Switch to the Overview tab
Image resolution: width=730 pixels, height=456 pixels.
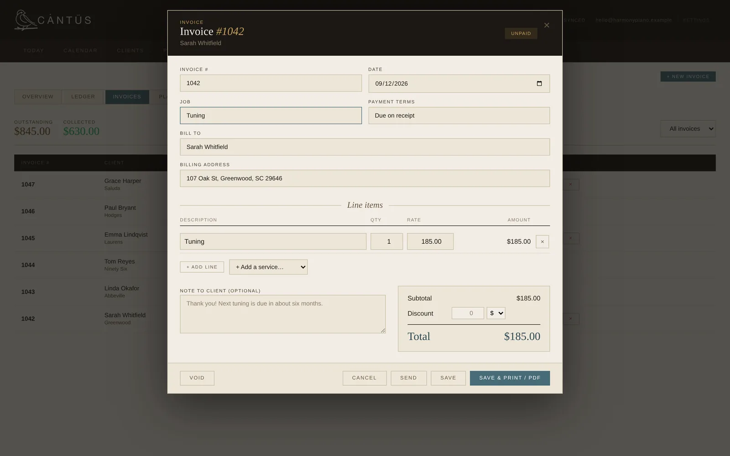(x=38, y=97)
